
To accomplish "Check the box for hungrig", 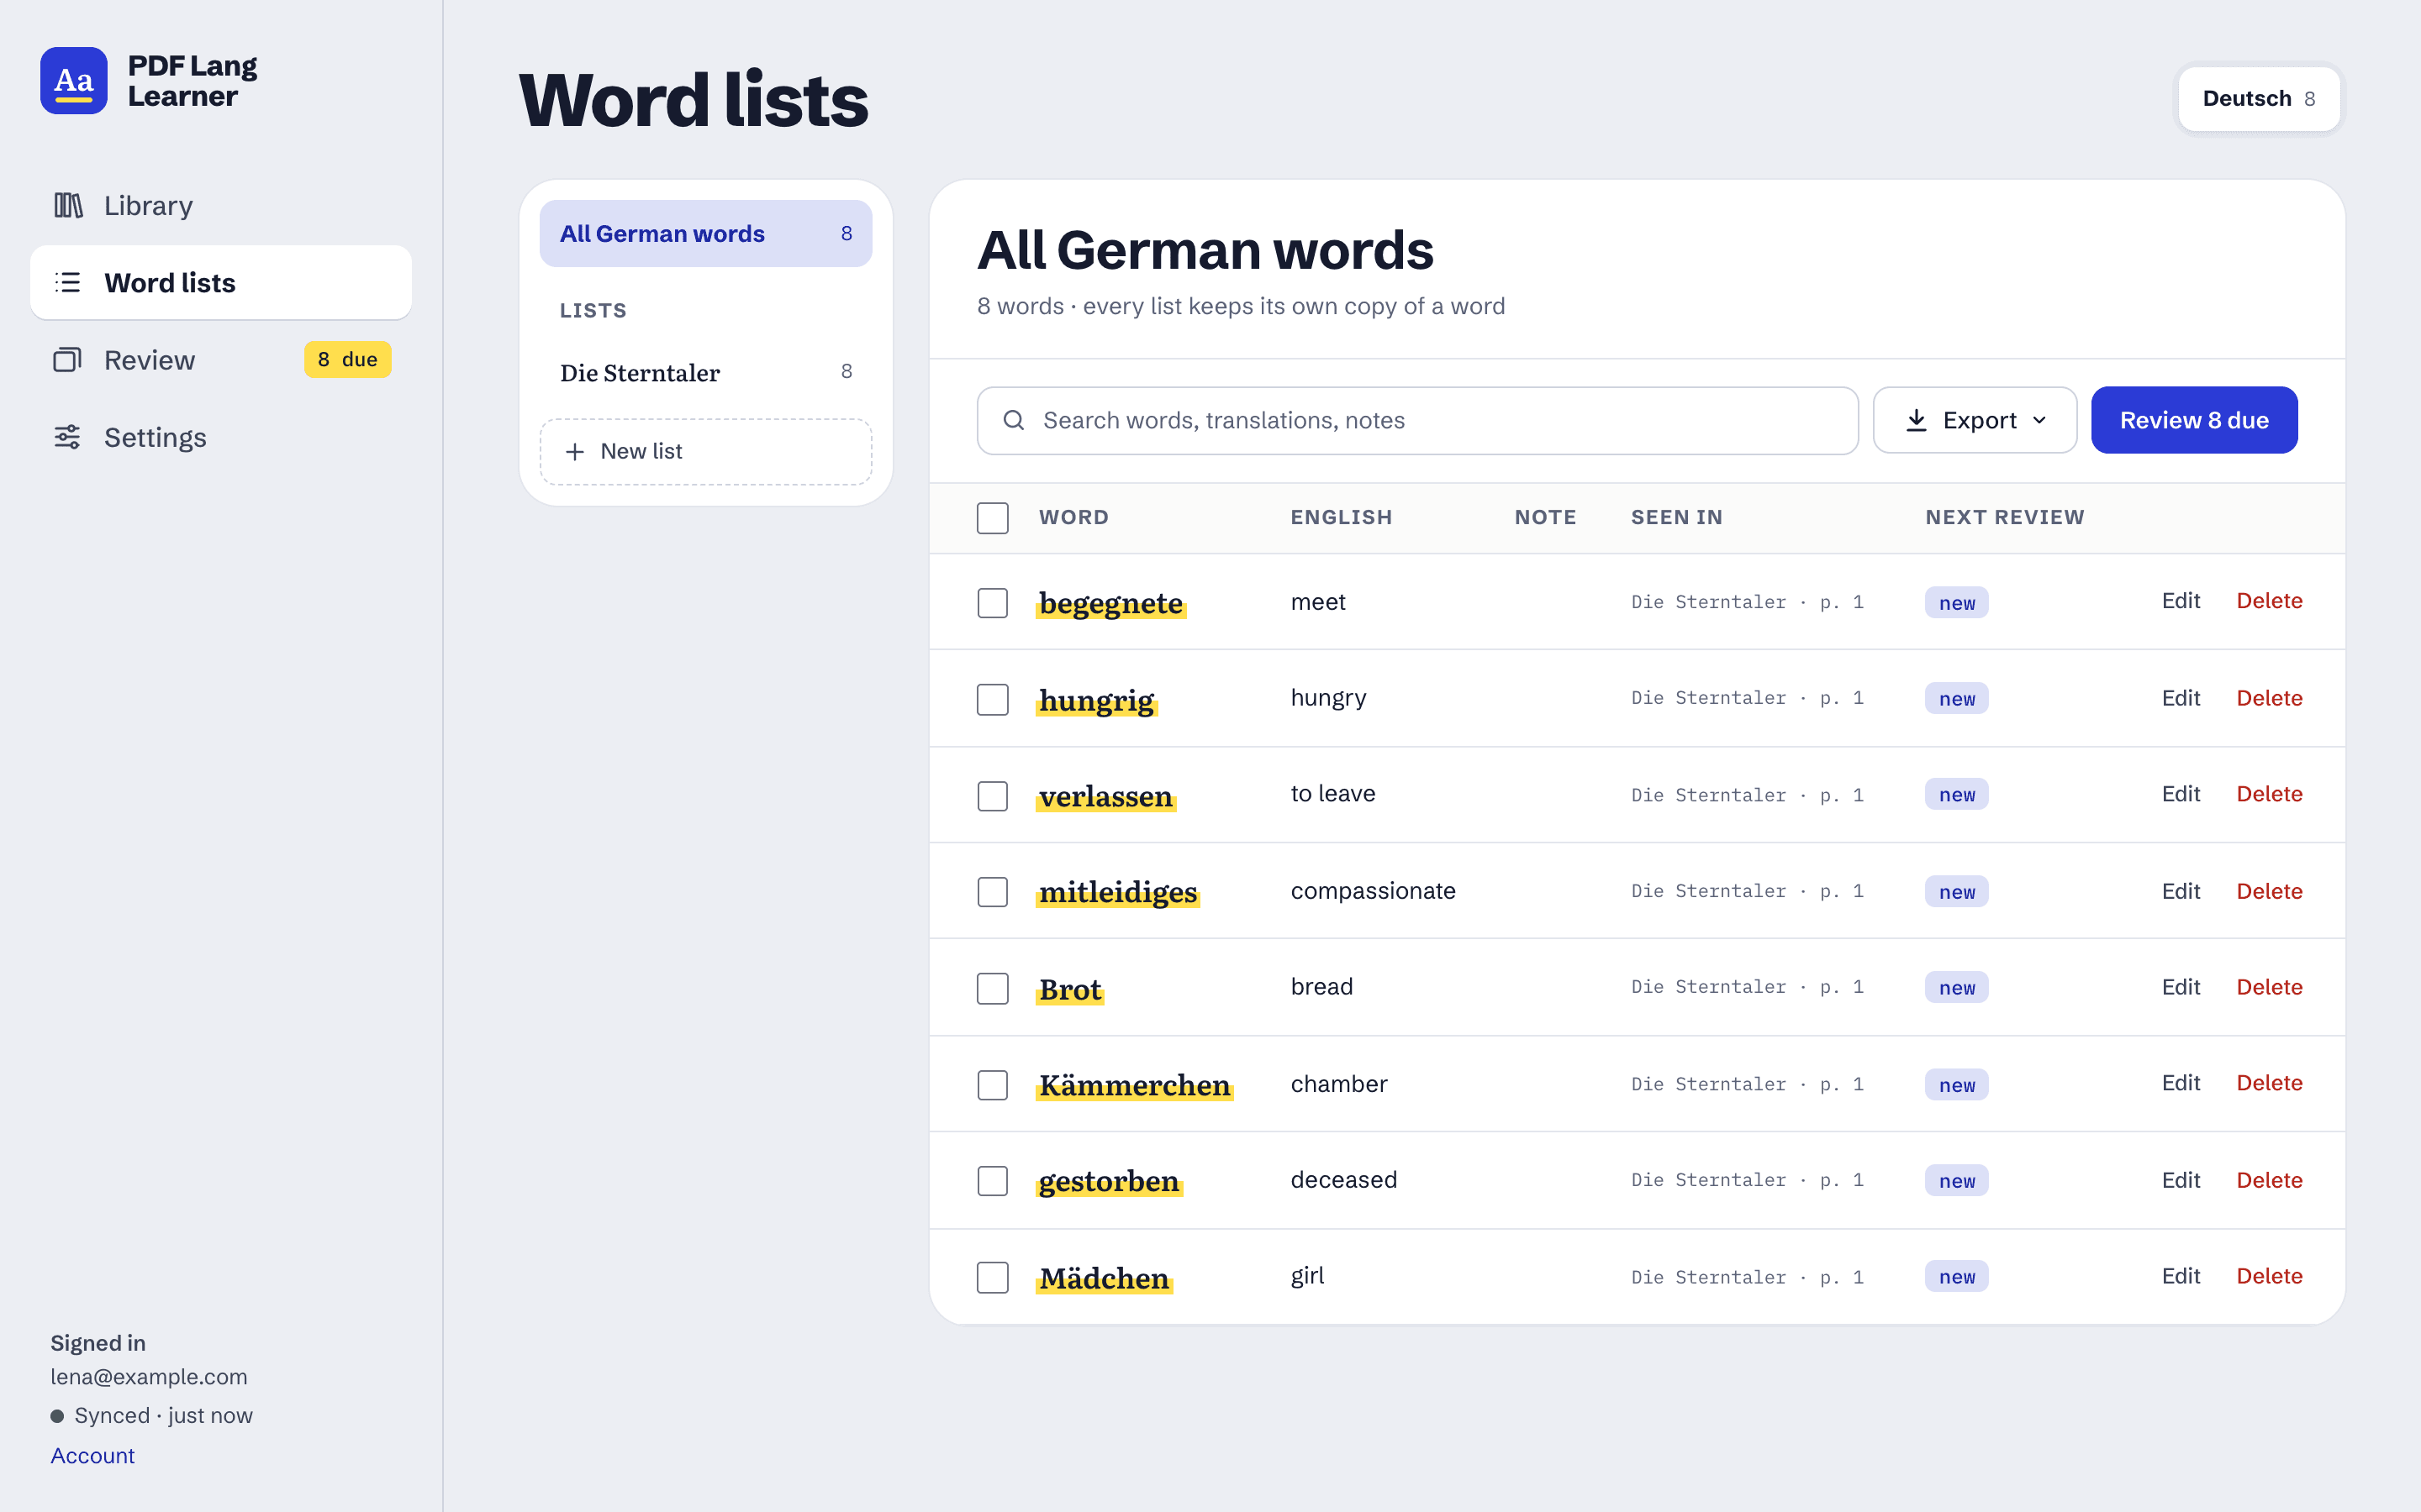I will pos(993,699).
